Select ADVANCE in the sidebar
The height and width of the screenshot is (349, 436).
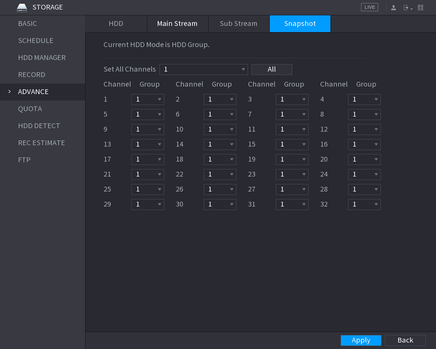point(43,92)
